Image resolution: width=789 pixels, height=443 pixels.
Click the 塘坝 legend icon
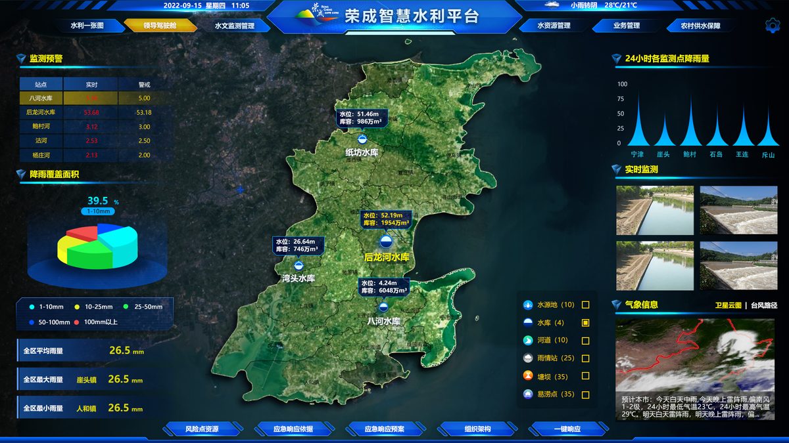(x=527, y=376)
